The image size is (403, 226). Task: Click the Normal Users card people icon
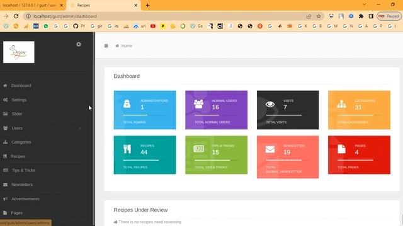point(199,104)
